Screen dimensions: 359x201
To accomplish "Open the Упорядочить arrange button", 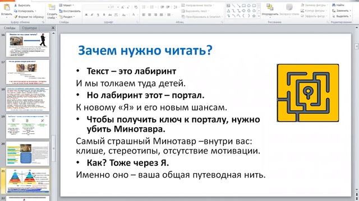I will point(270,10).
